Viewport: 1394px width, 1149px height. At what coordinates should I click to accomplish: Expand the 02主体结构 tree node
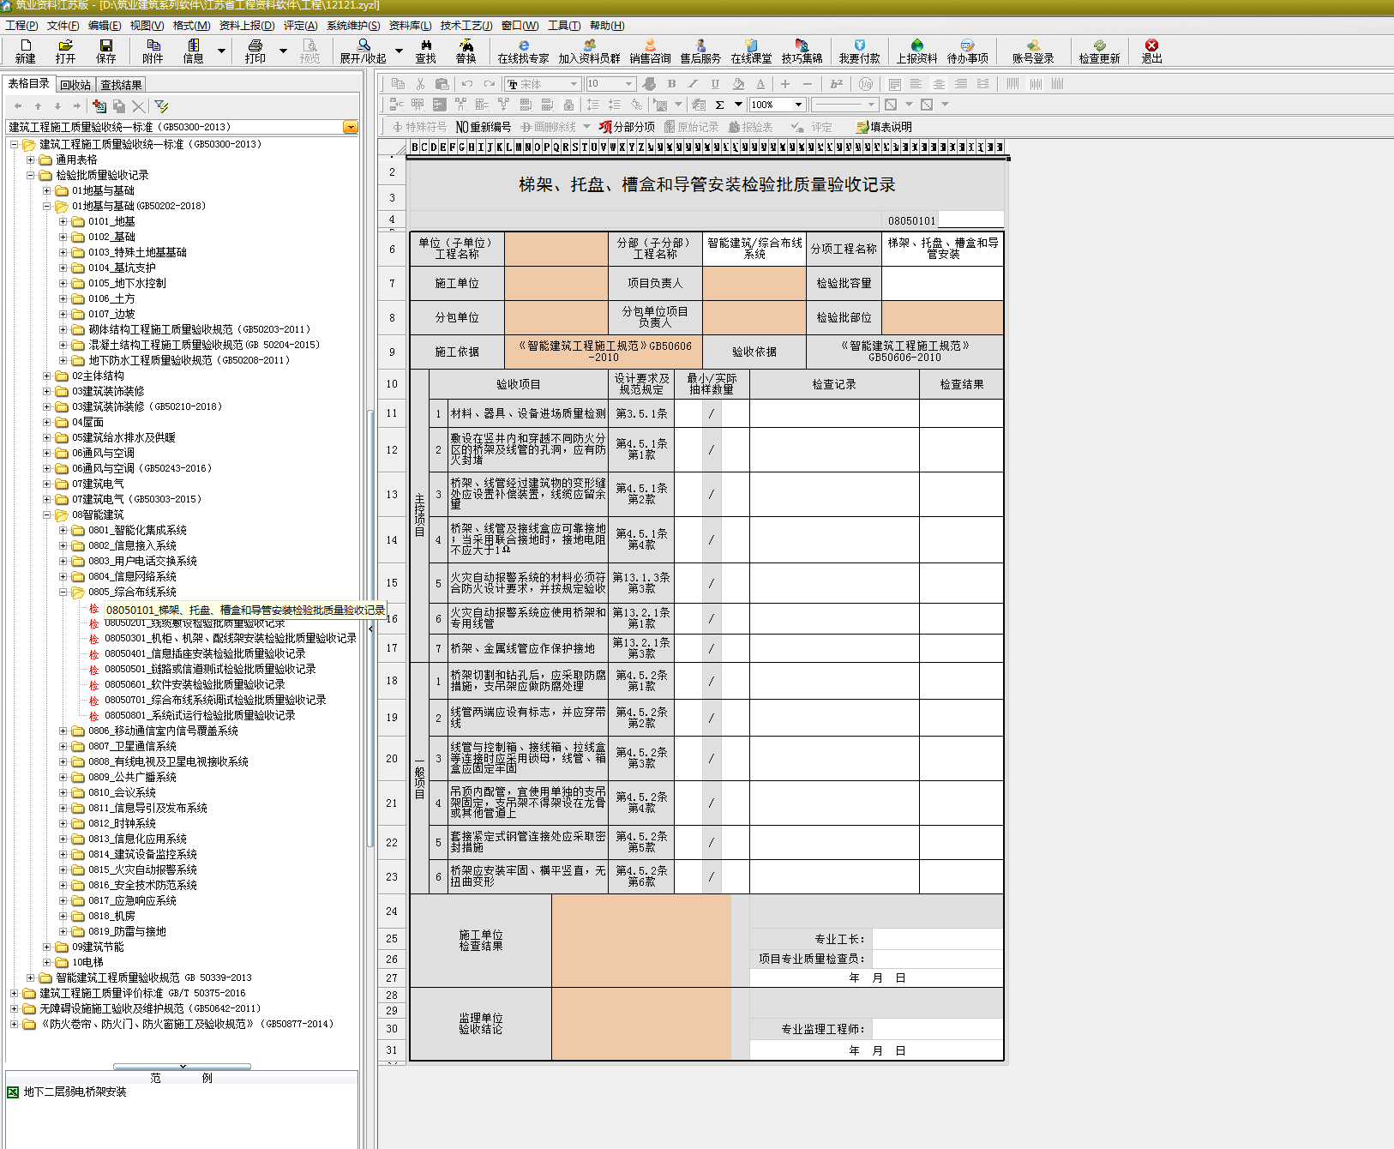point(46,376)
